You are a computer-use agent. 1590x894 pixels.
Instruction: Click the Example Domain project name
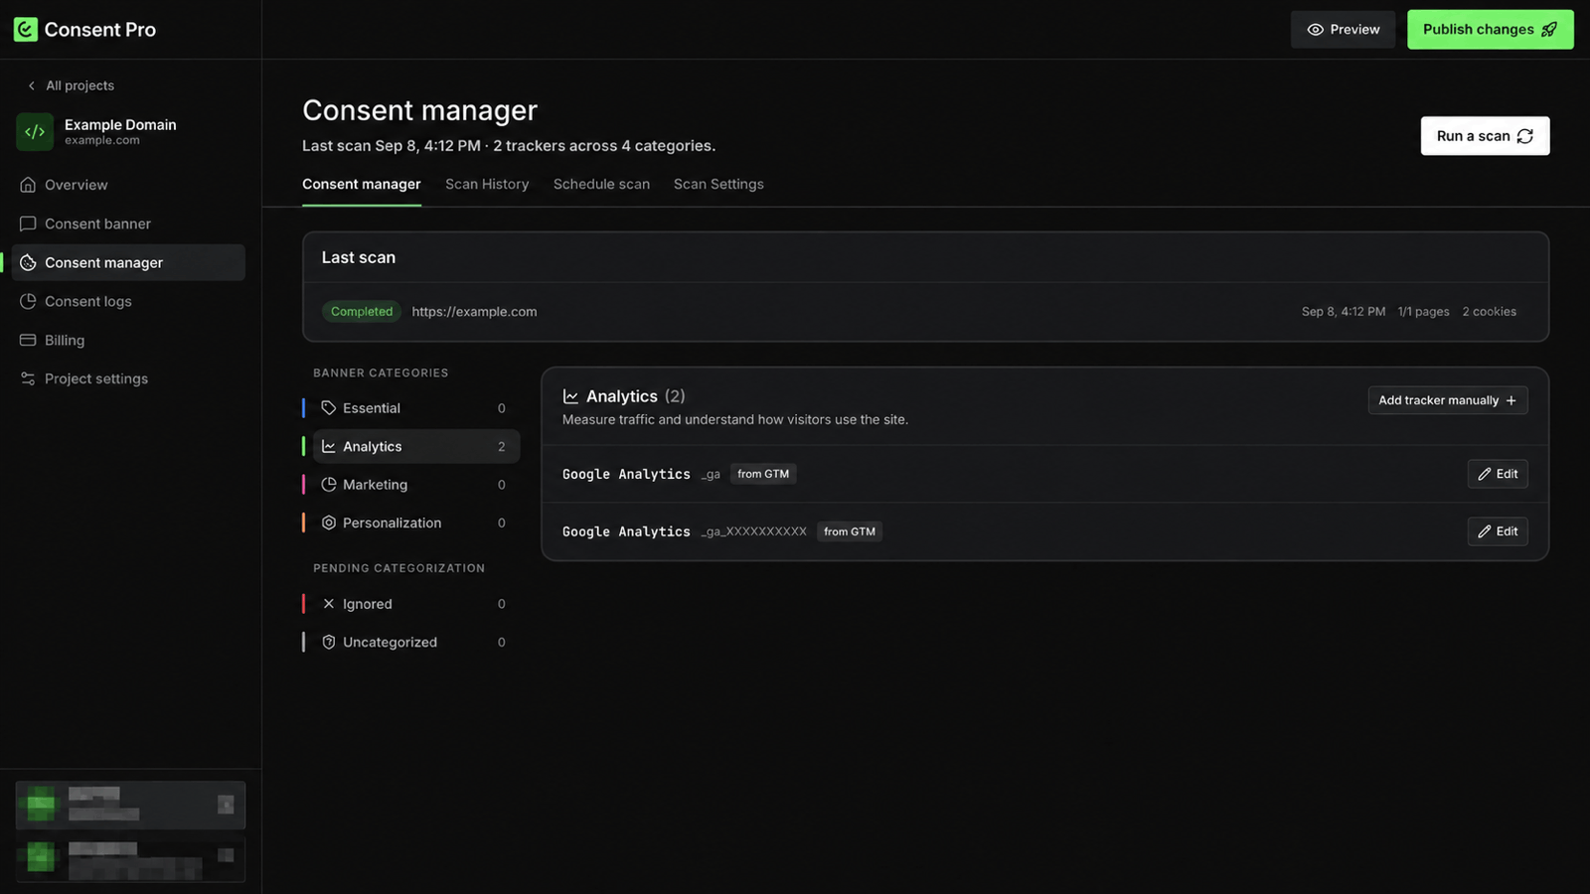pyautogui.click(x=120, y=124)
